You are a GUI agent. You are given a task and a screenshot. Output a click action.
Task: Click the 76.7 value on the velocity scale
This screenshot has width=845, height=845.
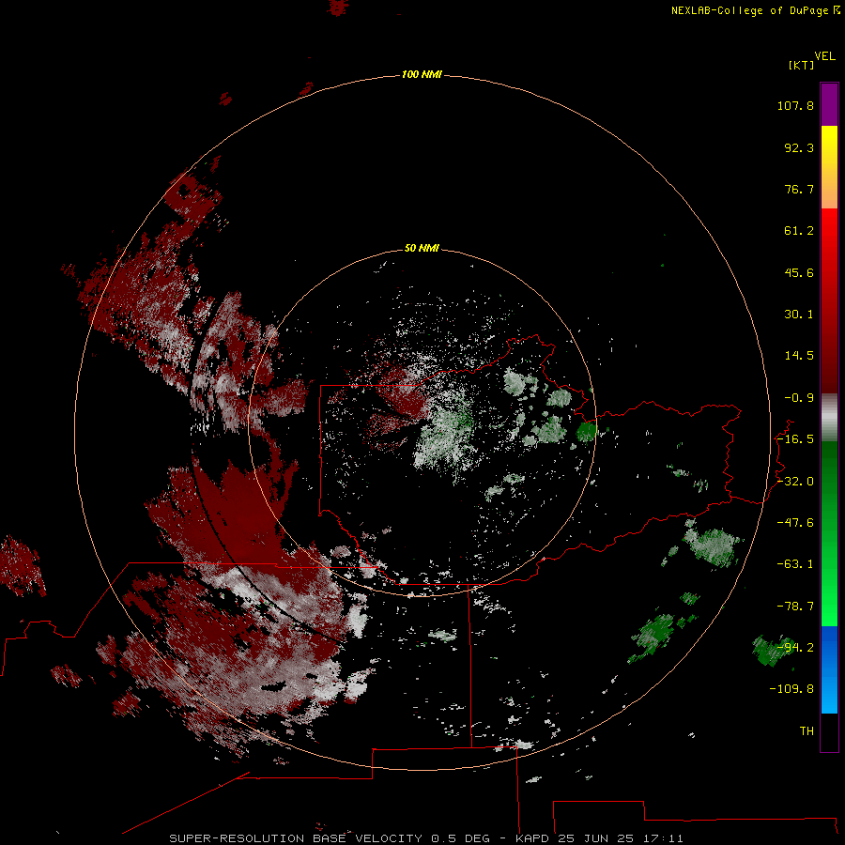tap(799, 189)
